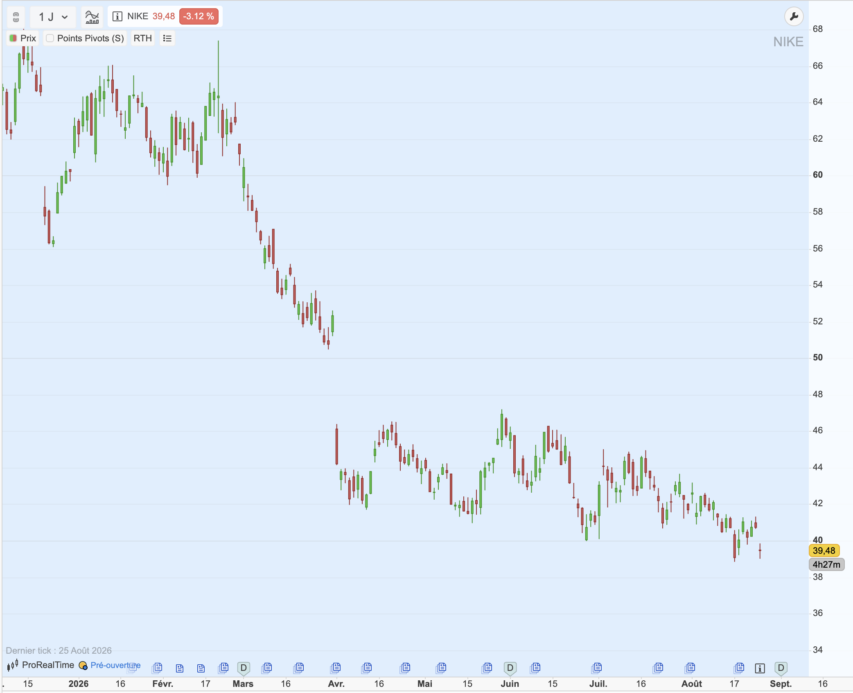Click the Mai label on the time axis

[x=425, y=684]
